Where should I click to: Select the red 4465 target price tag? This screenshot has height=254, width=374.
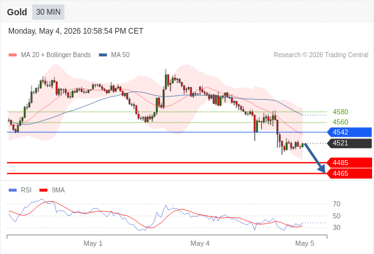(349, 173)
